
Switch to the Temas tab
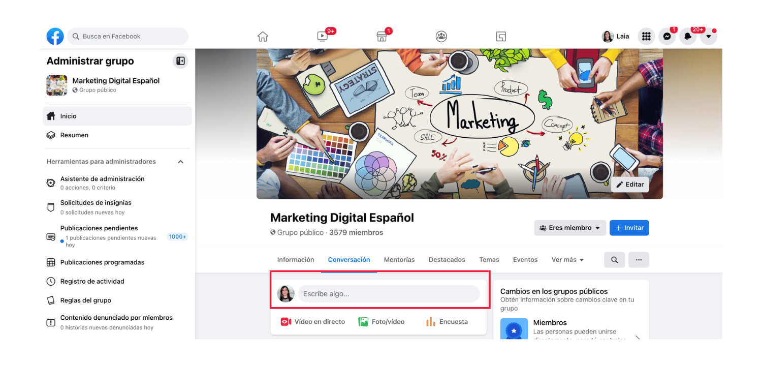click(x=489, y=260)
